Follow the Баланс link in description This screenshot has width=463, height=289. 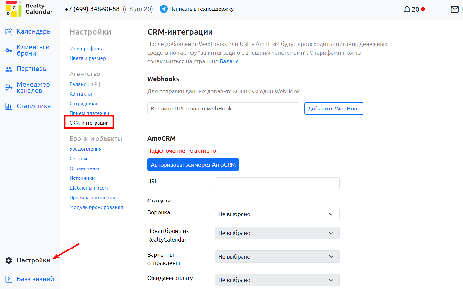tap(229, 61)
